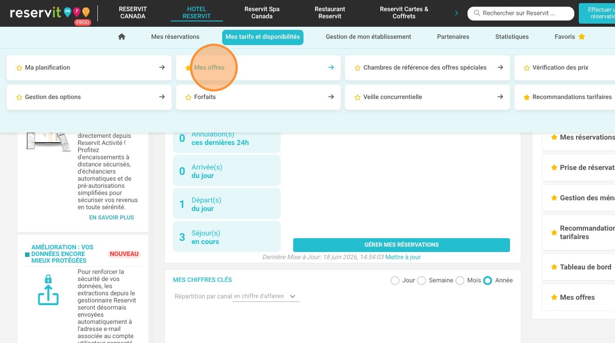Click star next to Prise de réservation favorite

[x=554, y=168]
